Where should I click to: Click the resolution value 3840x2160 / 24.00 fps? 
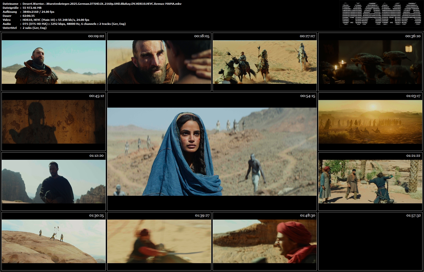(x=38, y=12)
